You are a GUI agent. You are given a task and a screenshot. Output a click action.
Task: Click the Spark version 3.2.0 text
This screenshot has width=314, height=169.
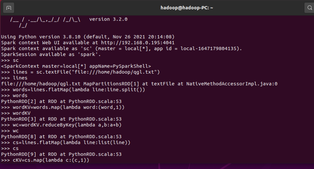click(108, 19)
